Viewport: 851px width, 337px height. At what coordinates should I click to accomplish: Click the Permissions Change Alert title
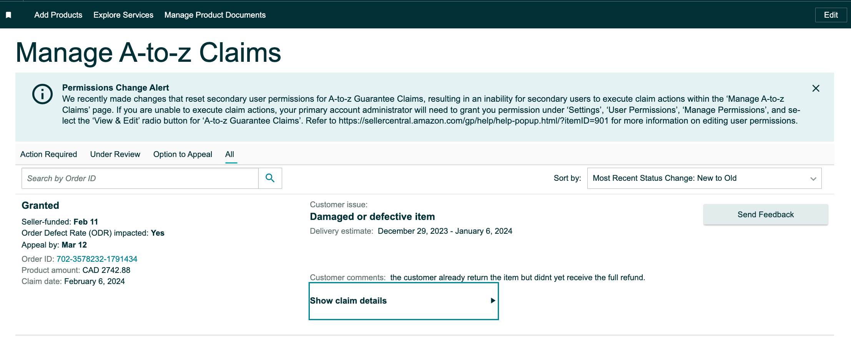(115, 88)
